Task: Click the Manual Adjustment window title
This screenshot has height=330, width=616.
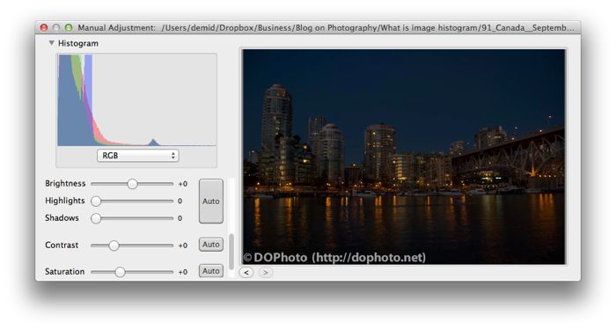Action: (326, 28)
